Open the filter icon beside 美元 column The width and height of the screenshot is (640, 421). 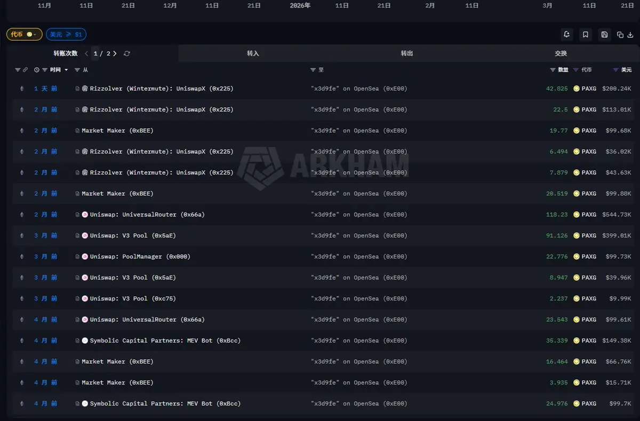pyautogui.click(x=616, y=70)
